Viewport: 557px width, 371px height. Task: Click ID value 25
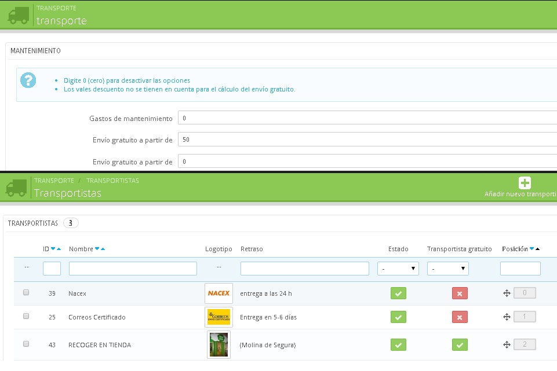point(52,317)
